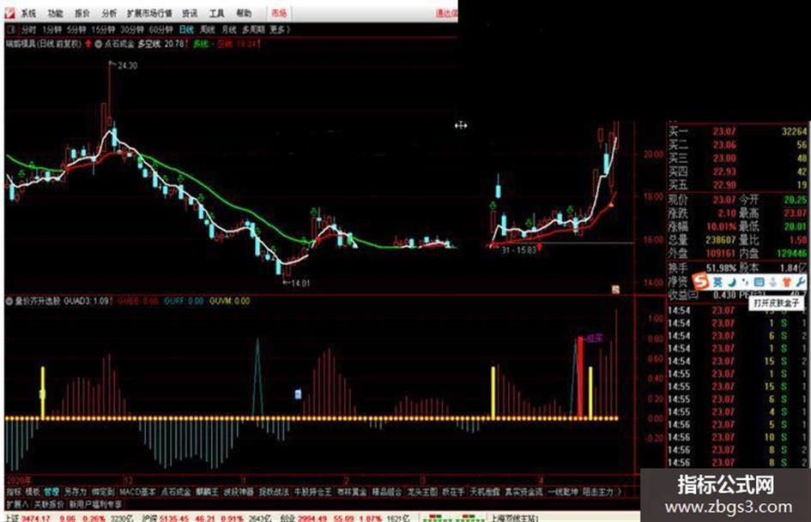Screen dimensions: 811x522
Task: Toggle the punctuation mode icon on the input bar
Action: click(x=745, y=282)
